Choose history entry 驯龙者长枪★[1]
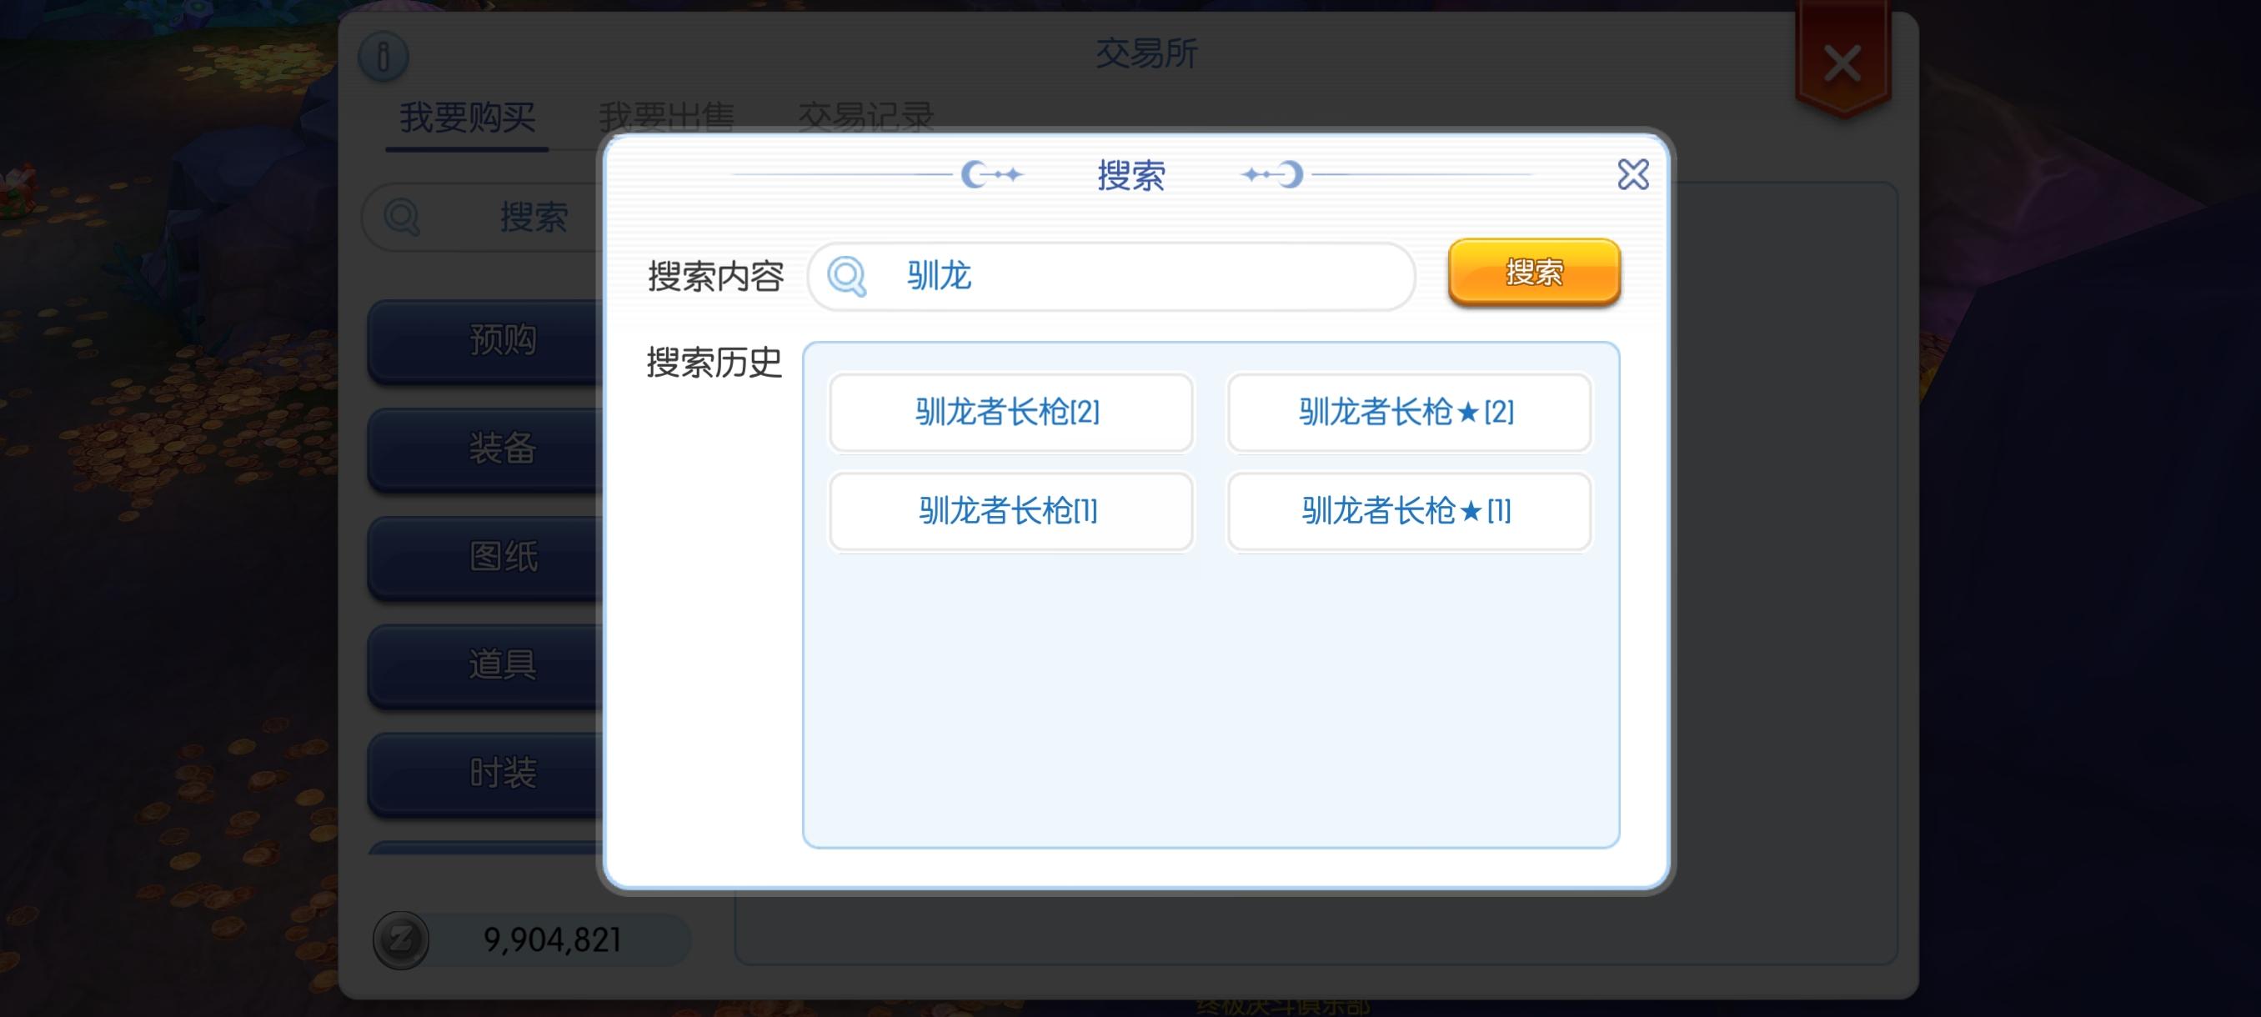 coord(1408,511)
